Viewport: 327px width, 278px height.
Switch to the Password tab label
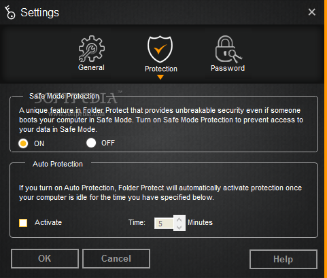point(228,68)
